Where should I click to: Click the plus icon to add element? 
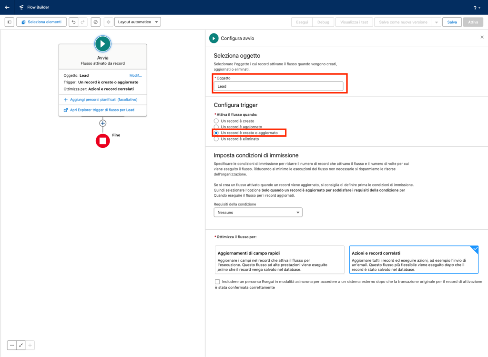[x=102, y=123]
